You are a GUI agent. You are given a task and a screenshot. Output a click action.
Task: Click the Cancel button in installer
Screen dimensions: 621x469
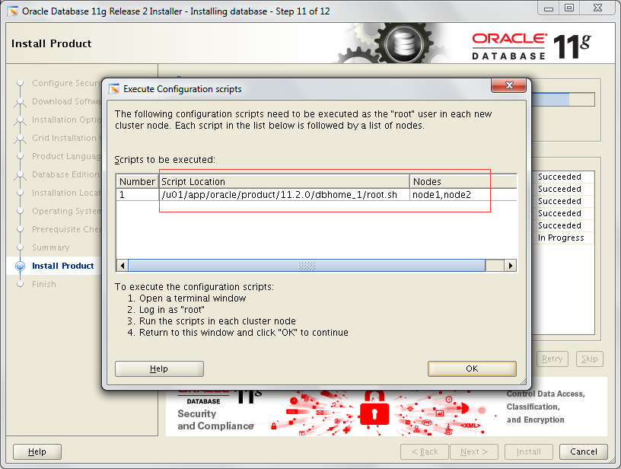[584, 451]
